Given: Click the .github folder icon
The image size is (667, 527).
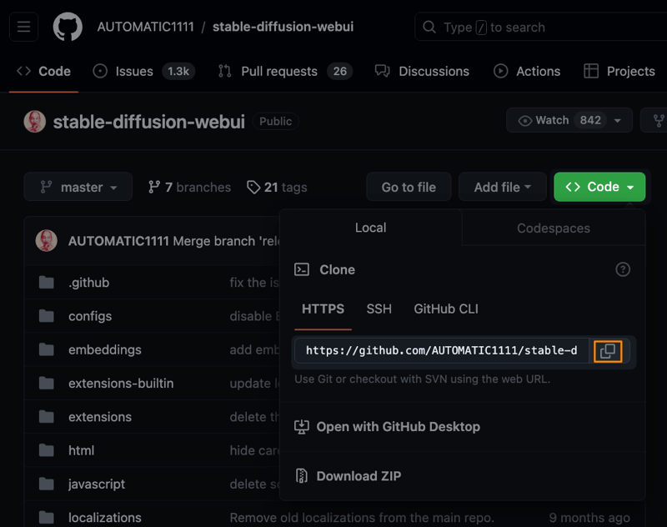Looking at the screenshot, I should pos(47,283).
